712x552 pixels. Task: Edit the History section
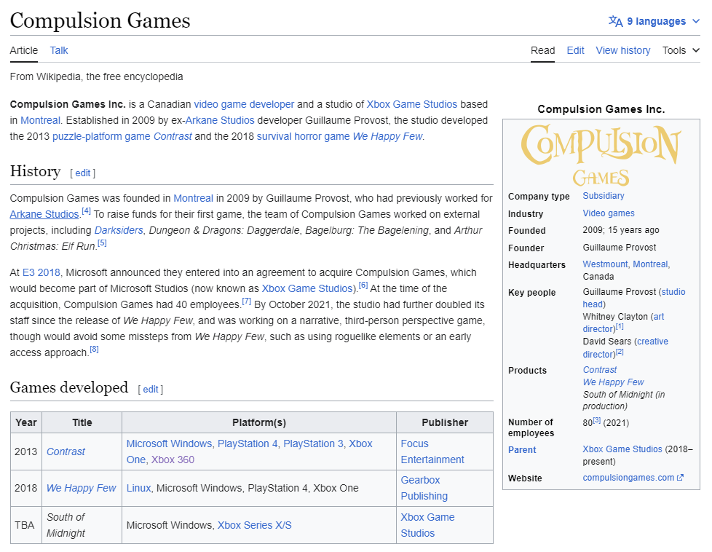(x=83, y=173)
